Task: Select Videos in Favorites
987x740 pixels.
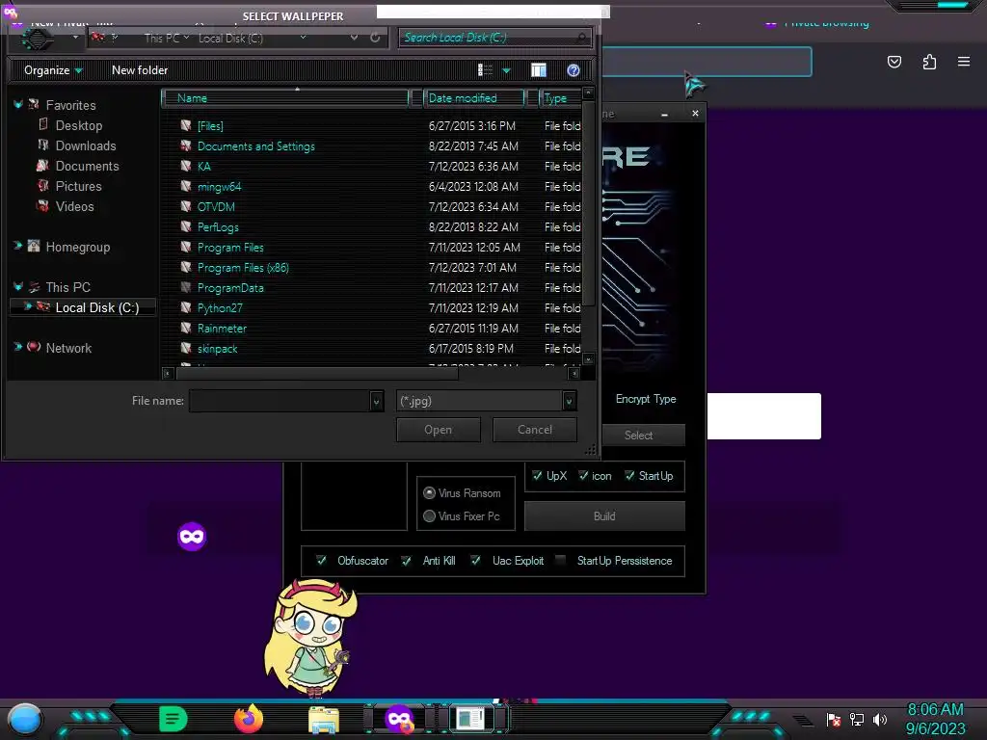Action: tap(74, 206)
